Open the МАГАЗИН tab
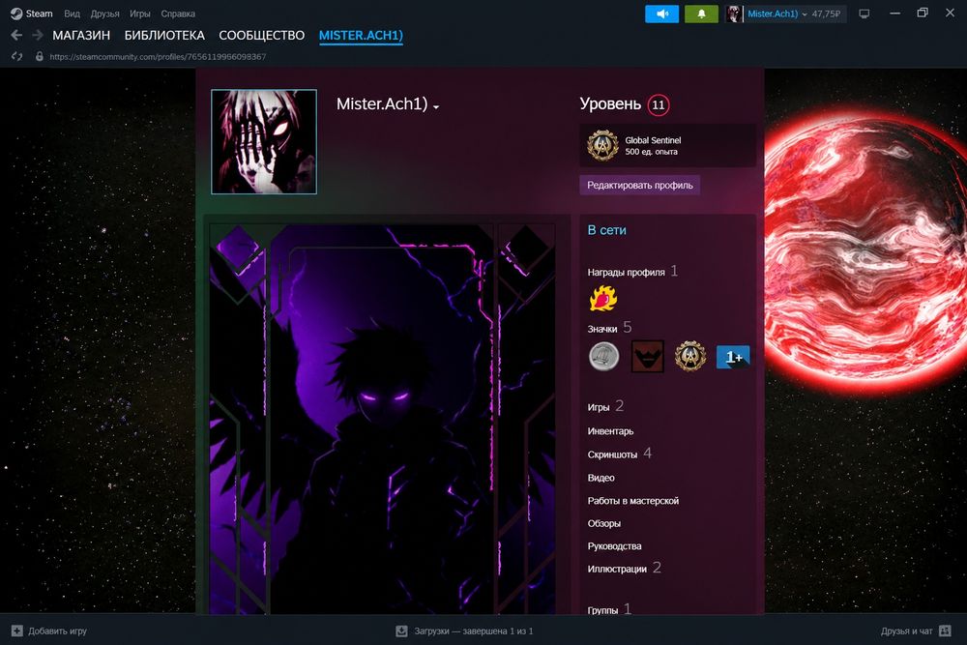Image resolution: width=967 pixels, height=645 pixels. (x=81, y=35)
